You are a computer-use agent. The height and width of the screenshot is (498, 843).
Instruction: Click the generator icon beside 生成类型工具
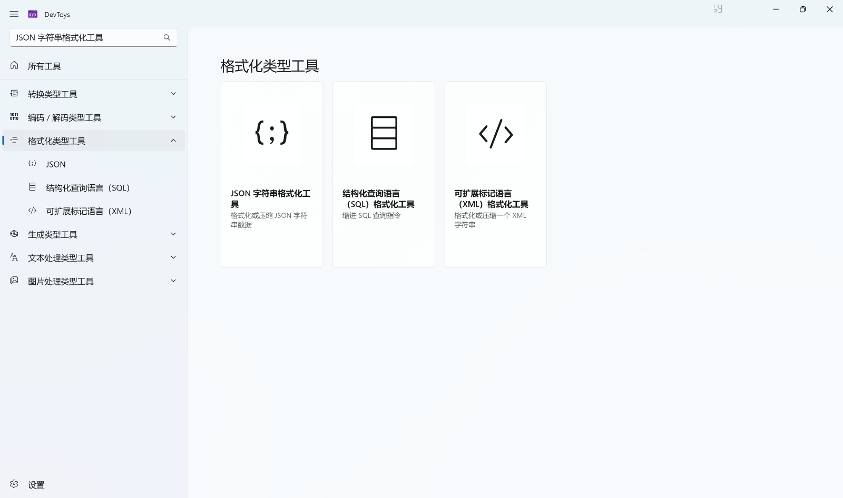[14, 234]
